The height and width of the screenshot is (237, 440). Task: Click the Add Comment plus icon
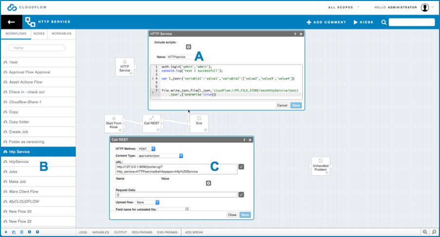pyautogui.click(x=309, y=22)
